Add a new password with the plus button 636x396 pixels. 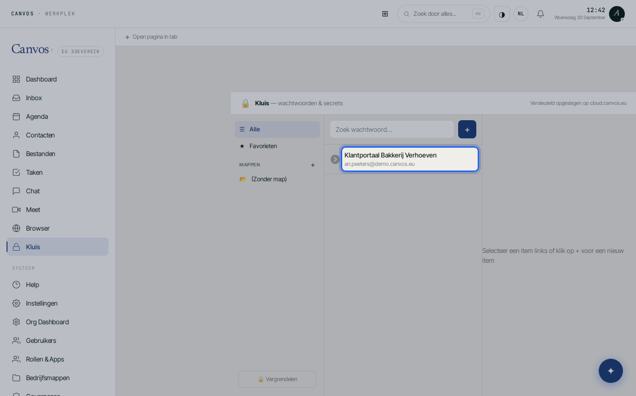(467, 130)
